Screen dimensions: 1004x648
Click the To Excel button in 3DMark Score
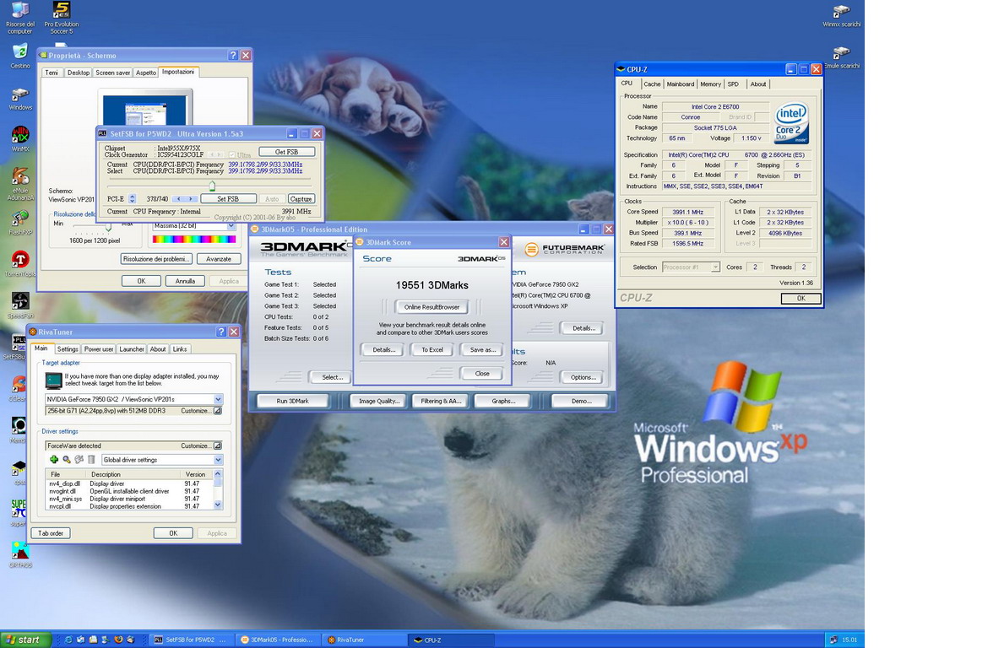[432, 350]
